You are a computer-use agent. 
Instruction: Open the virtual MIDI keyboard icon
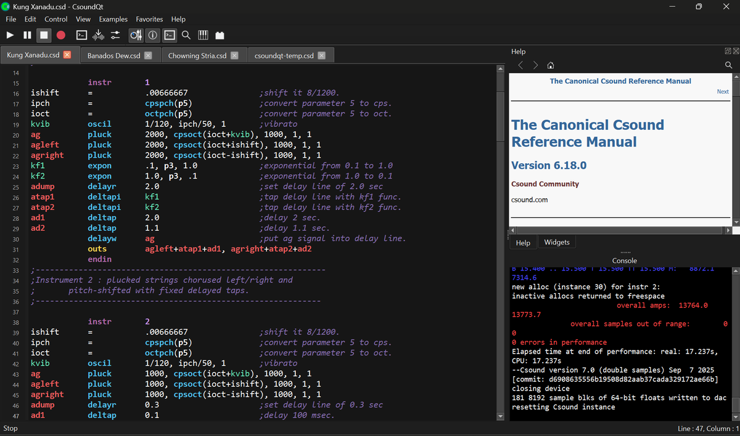203,35
